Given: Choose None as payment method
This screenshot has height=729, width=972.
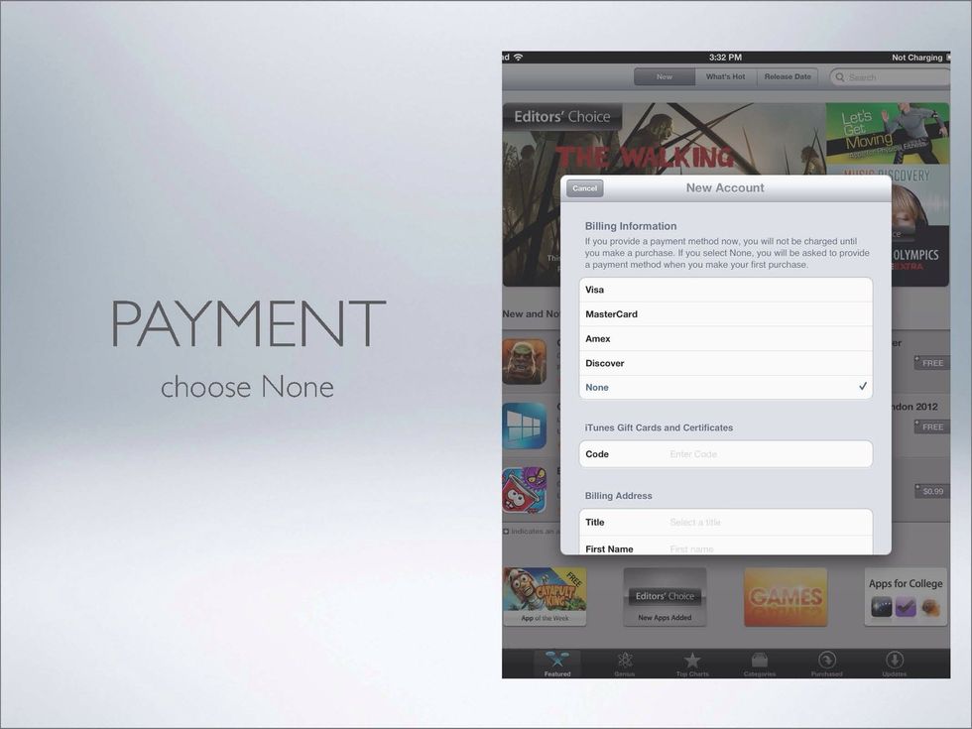Looking at the screenshot, I should 725,388.
